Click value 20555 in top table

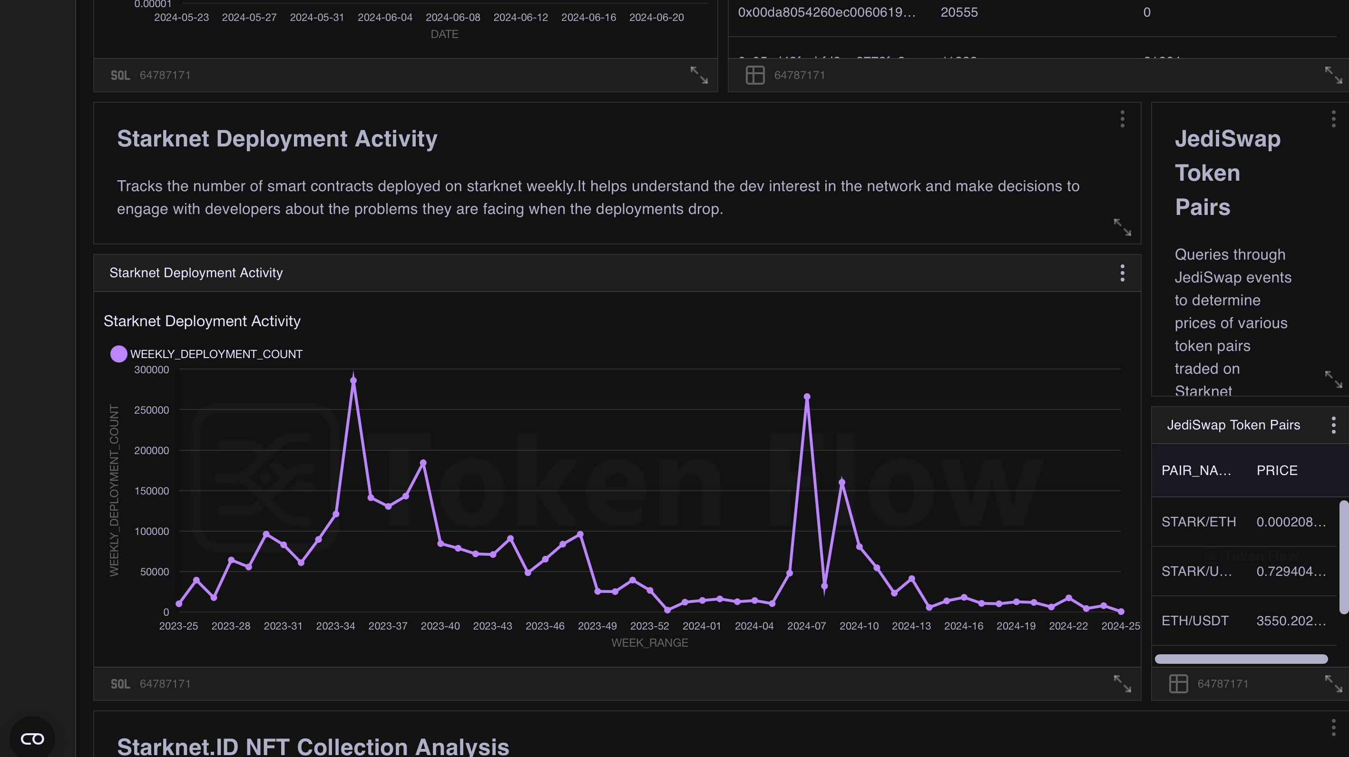(959, 12)
